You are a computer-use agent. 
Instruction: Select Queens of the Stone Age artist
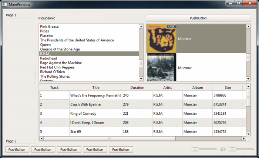click(89, 49)
